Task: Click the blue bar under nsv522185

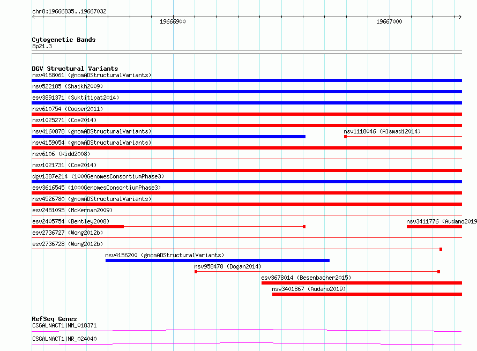Action: [x=247, y=92]
